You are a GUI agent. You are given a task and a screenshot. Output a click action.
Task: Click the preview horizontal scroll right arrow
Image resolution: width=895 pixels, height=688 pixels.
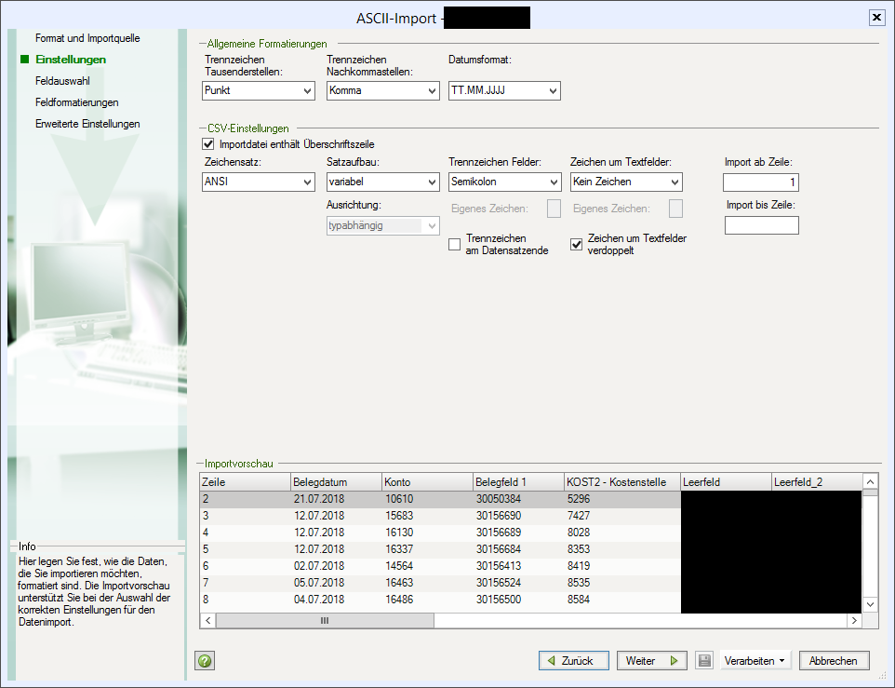tap(854, 621)
